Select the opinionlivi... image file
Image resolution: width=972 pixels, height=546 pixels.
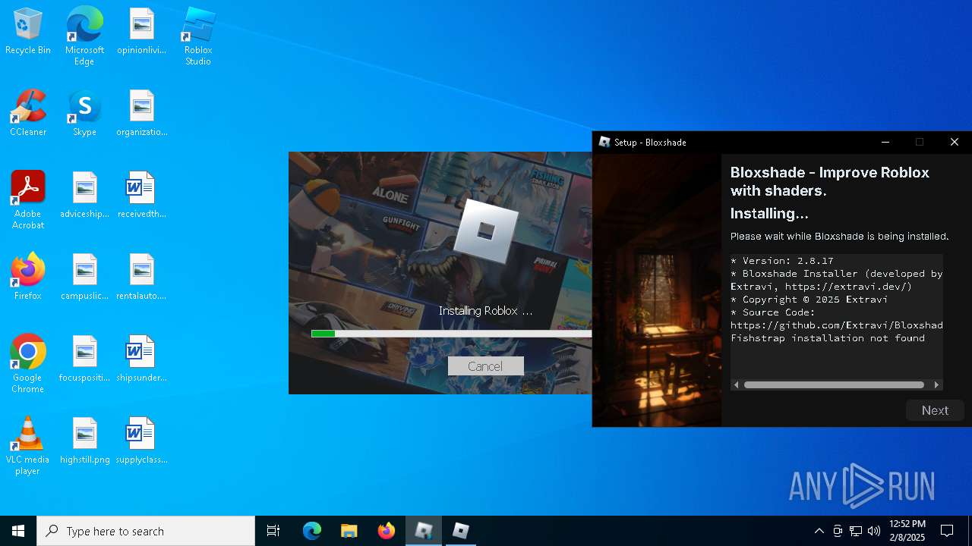coord(141,32)
